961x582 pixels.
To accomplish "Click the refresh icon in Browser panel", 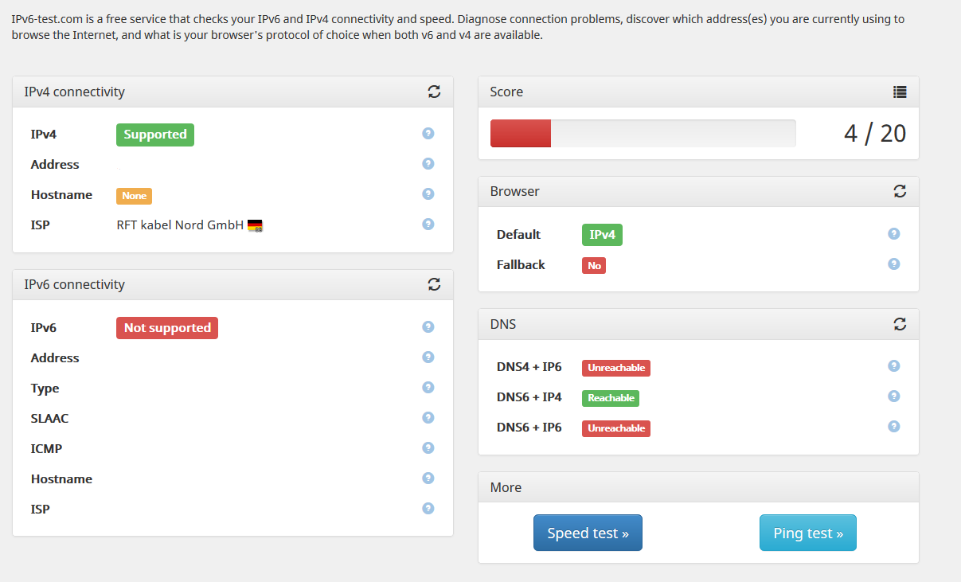I will (900, 191).
